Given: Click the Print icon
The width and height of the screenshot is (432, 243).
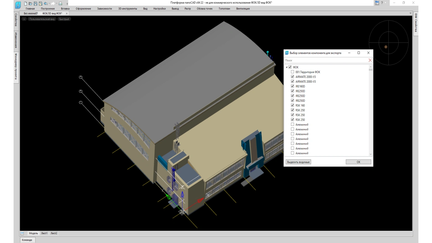Looking at the screenshot, I should click(60, 4).
